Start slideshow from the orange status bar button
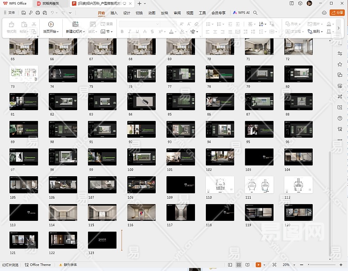Screen dimensions: 348x271 (x=258, y=265)
